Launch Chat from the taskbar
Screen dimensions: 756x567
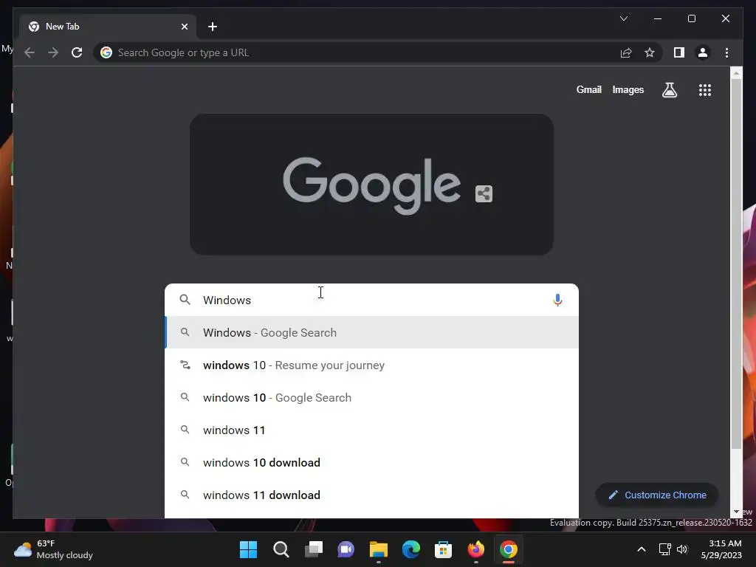[346, 549]
